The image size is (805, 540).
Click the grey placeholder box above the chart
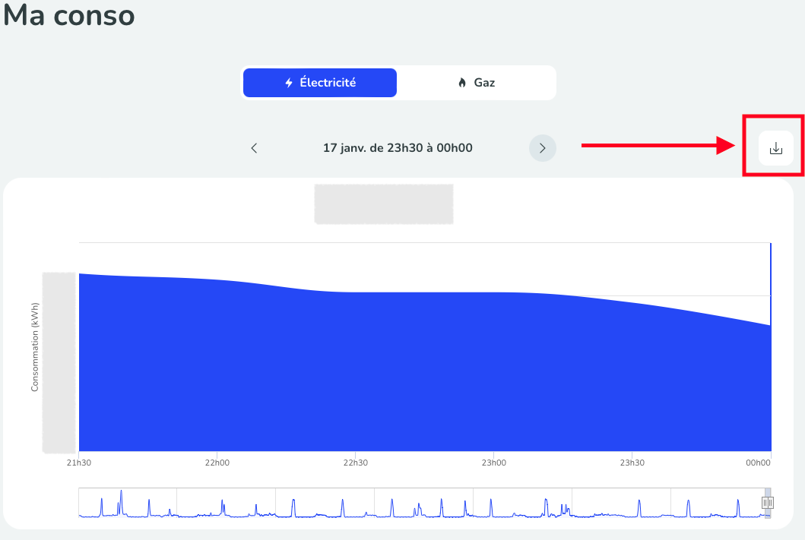383,204
